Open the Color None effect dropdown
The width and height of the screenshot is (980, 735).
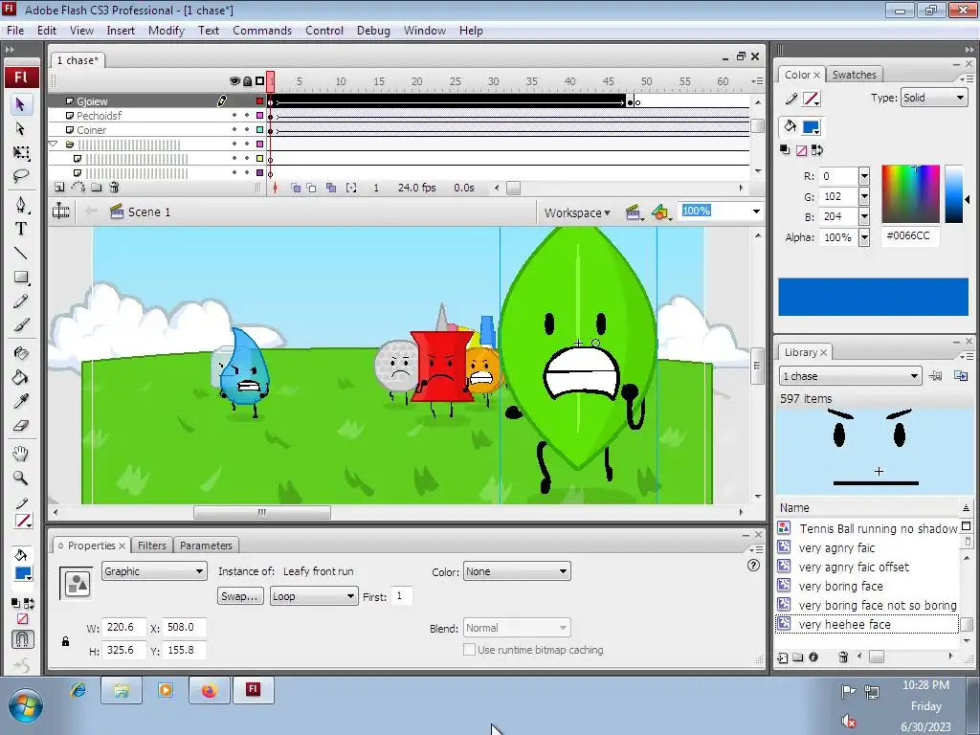(x=517, y=571)
